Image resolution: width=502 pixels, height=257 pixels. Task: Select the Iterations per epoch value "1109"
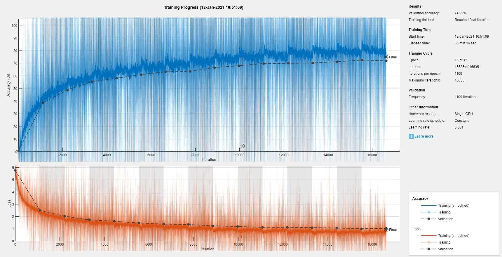click(x=458, y=74)
